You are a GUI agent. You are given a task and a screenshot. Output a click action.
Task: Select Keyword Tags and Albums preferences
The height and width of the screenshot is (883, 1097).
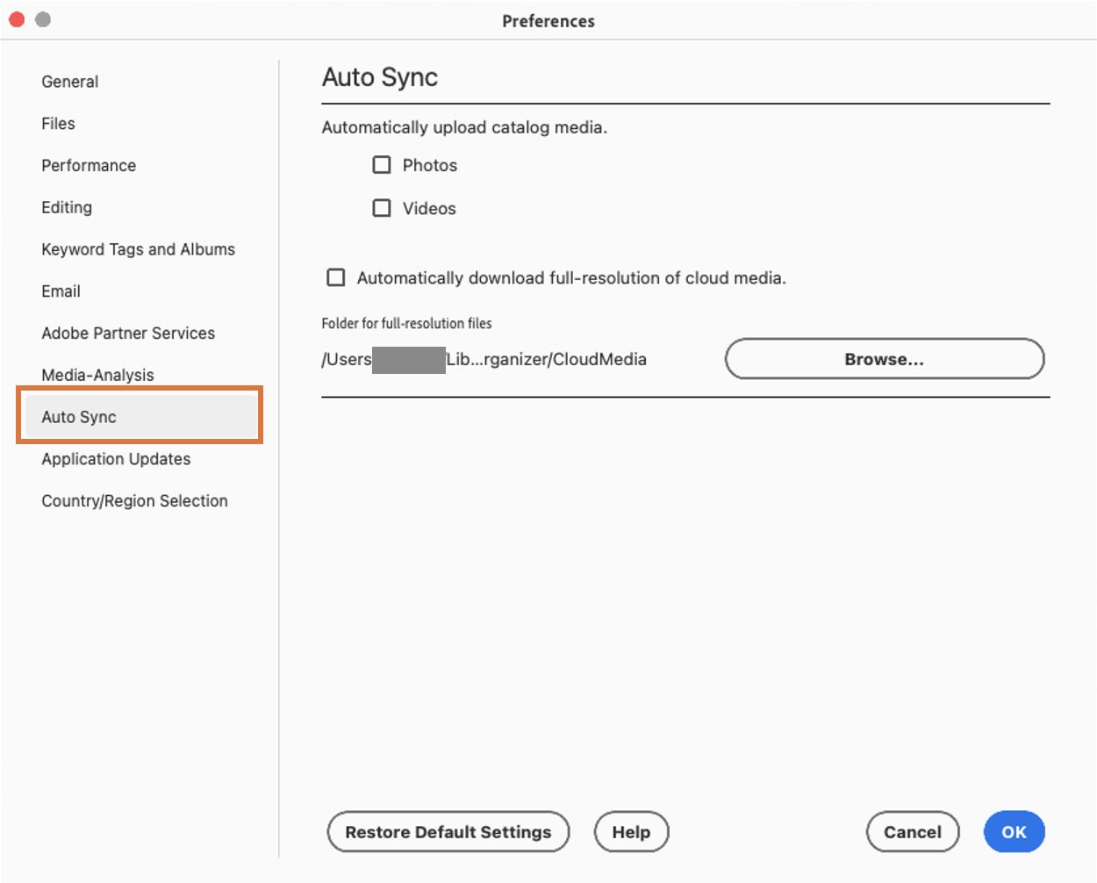point(137,249)
